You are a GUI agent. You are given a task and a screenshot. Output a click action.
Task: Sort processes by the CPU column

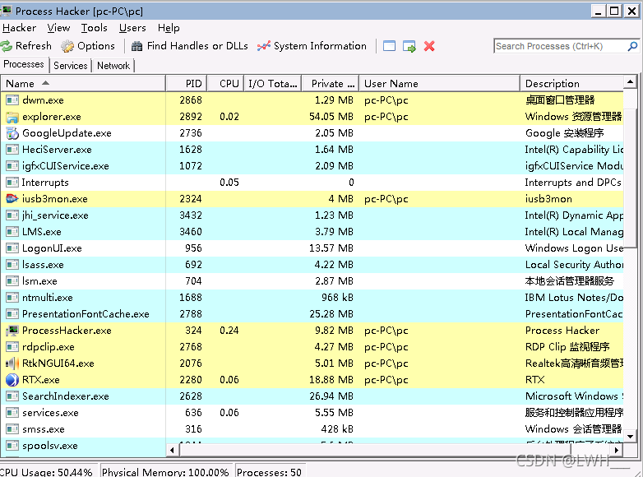pos(225,84)
